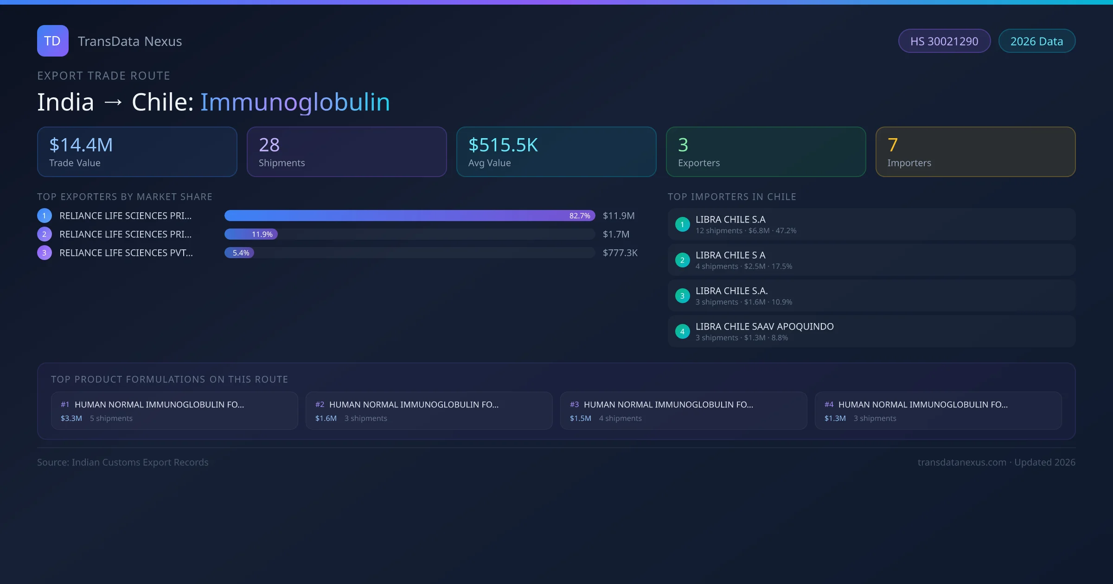
Task: Enable the Importers card highlight
Action: [x=975, y=152]
